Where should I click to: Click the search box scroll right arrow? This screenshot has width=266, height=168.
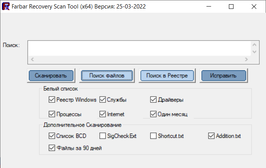coord(246,59)
